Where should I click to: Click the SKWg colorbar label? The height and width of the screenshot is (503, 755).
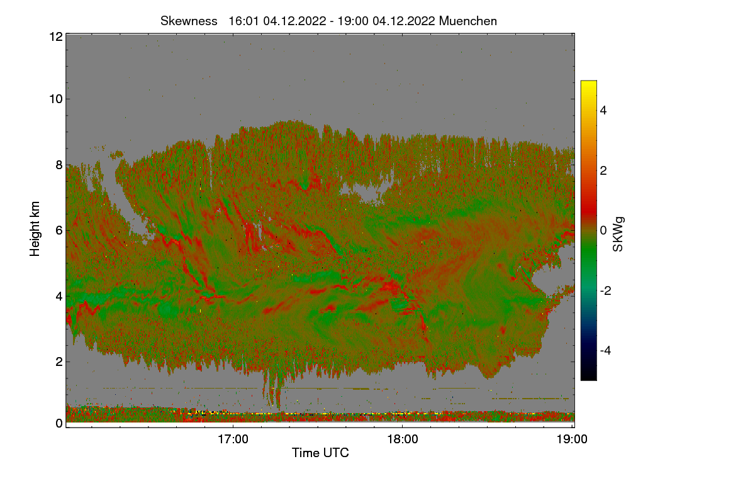tap(618, 235)
